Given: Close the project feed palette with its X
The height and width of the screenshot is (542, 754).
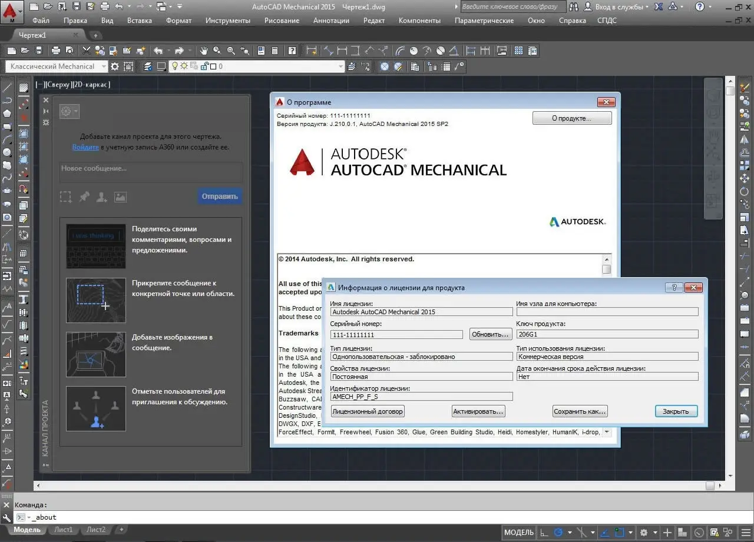Looking at the screenshot, I should [x=46, y=100].
